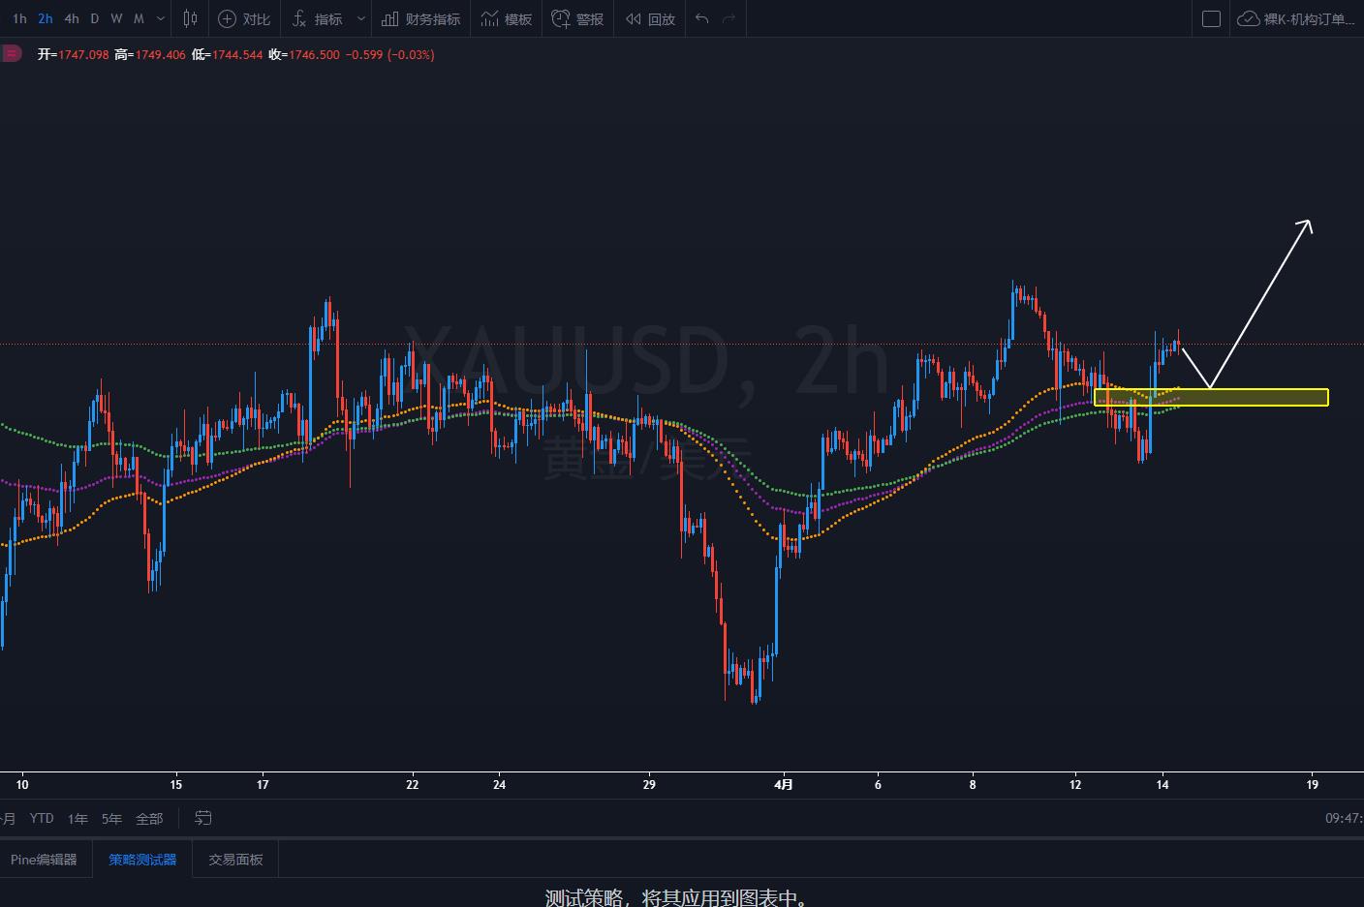Set date range to YTD
This screenshot has height=907, width=1364.
click(x=42, y=818)
